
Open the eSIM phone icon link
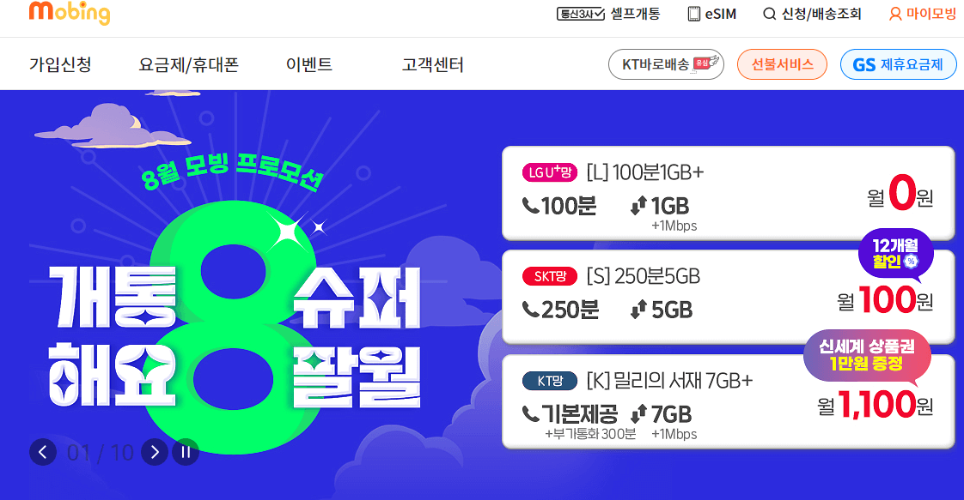point(693,14)
